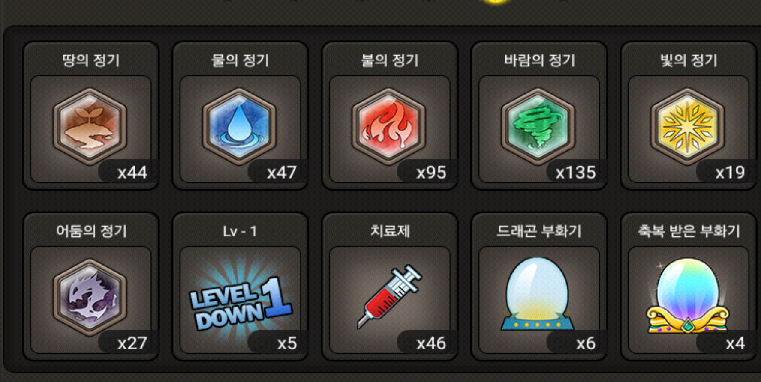Click the 드래곤 부화기 title text

539,231
